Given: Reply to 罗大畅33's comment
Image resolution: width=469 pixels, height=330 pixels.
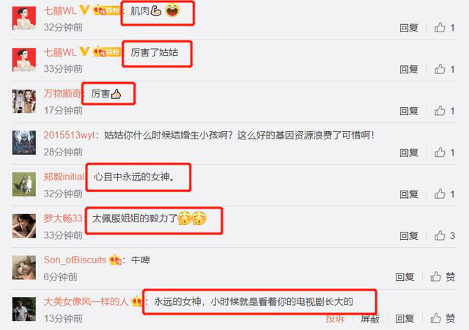Looking at the screenshot, I should (x=409, y=236).
